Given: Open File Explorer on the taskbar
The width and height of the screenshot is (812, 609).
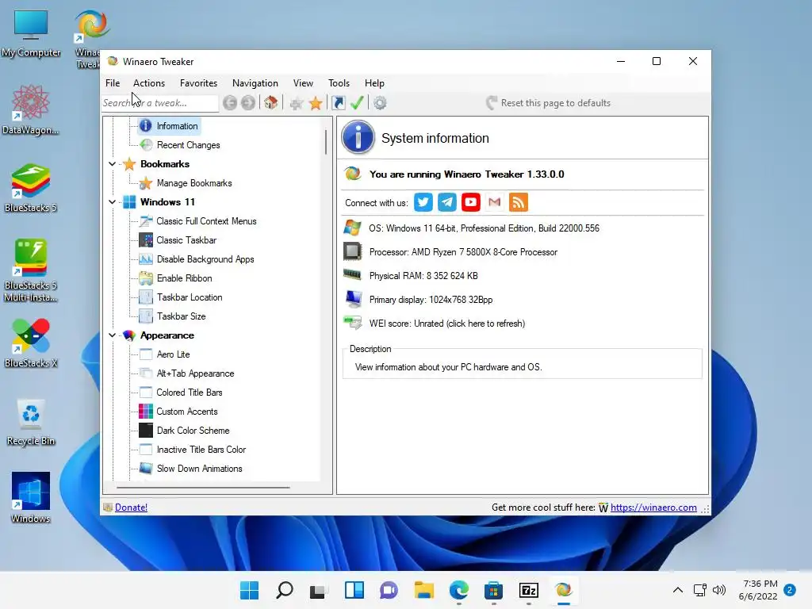Looking at the screenshot, I should [423, 590].
